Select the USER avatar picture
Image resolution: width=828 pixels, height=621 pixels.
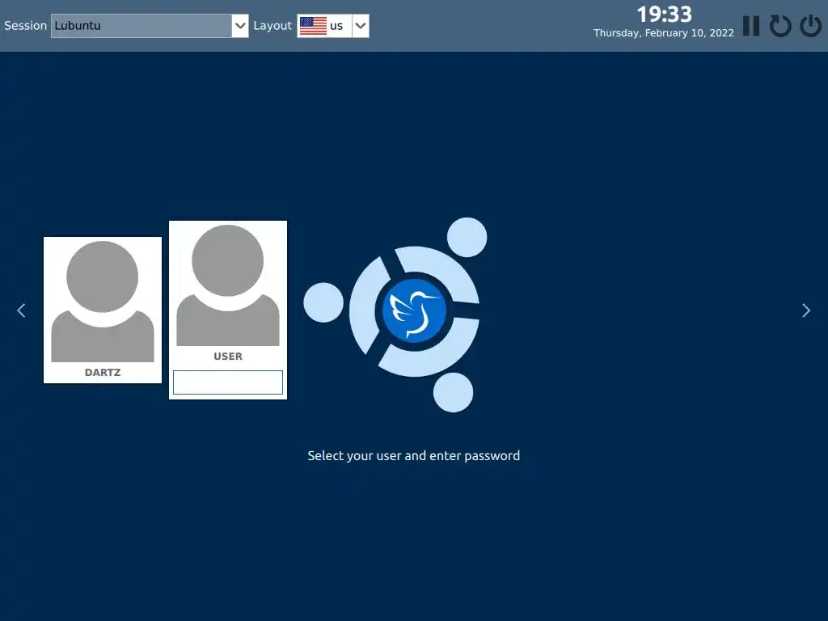(x=227, y=285)
